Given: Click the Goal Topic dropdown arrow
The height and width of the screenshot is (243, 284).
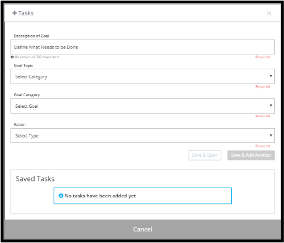Looking at the screenshot, I should tap(271, 76).
